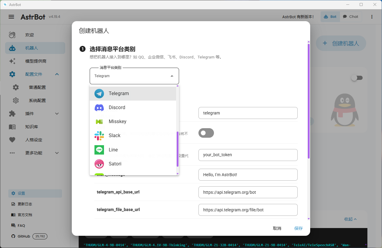
Task: Click the book icon beside 官方文档
Action: coord(13,215)
